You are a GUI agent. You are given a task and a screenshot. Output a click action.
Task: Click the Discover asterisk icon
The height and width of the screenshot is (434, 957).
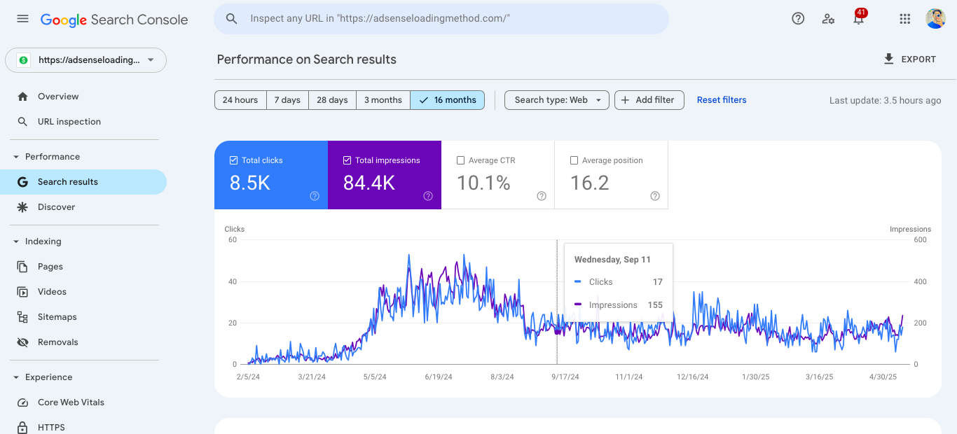click(x=23, y=207)
